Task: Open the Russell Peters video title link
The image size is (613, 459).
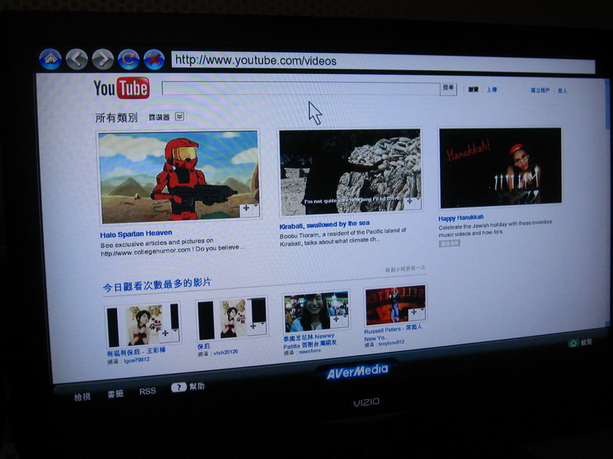Action: [x=392, y=333]
